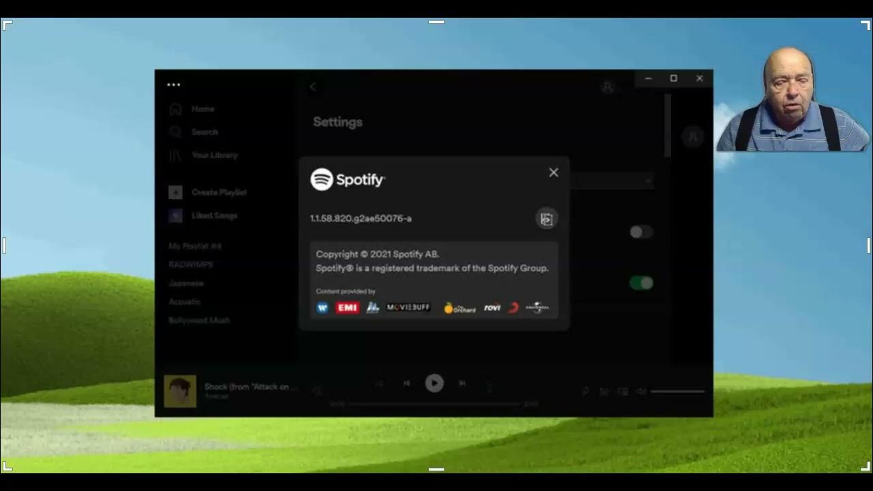
Task: Skip to the next track
Action: (462, 383)
